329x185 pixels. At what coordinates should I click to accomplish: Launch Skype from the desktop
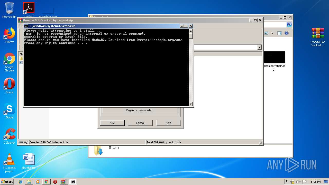pyautogui.click(x=9, y=111)
